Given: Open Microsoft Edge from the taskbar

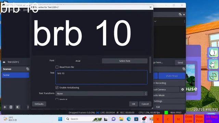Looking at the screenshot, I should pos(129,119).
